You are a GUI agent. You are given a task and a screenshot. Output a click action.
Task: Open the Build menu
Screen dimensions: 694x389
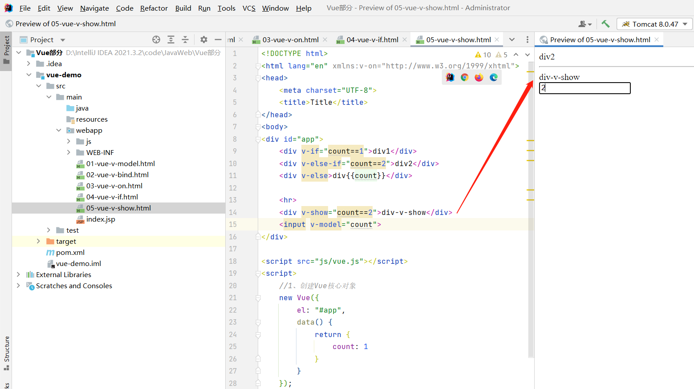183,8
